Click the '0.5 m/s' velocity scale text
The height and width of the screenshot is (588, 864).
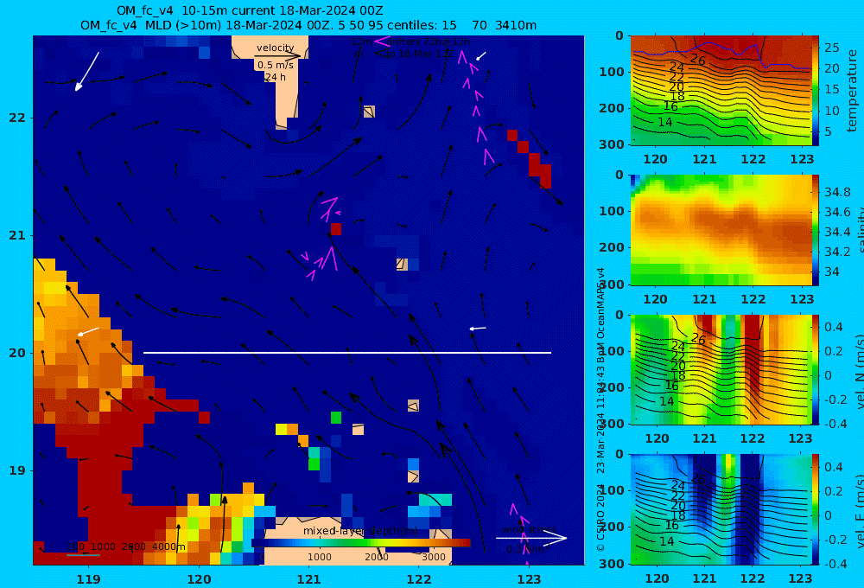click(x=275, y=65)
